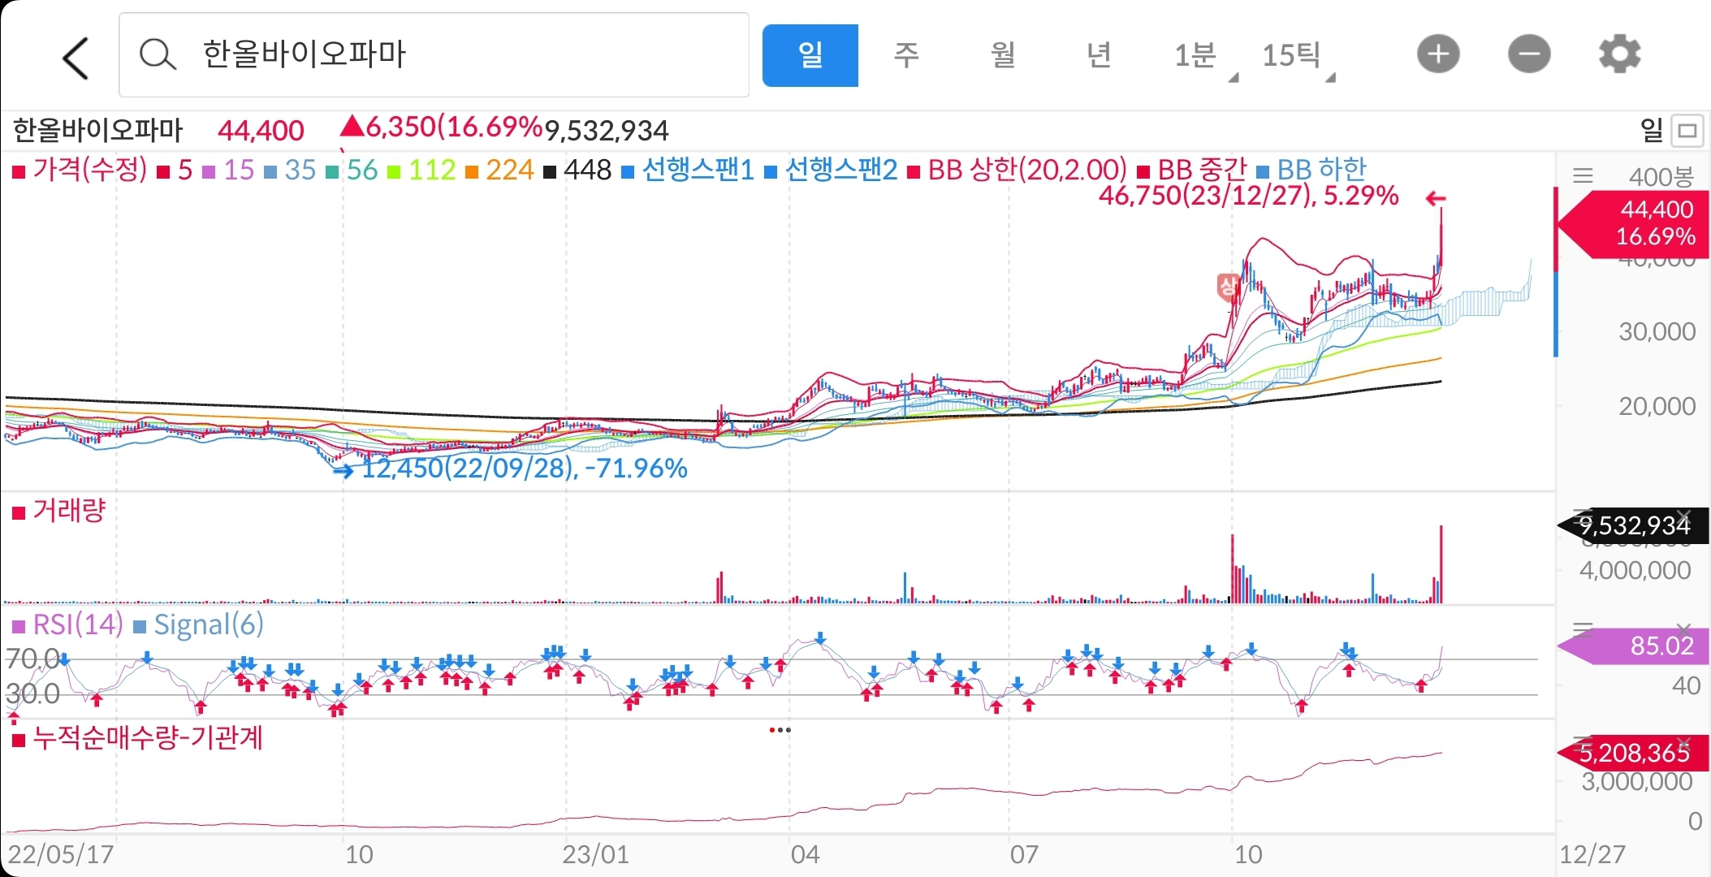Viewport: 1711px width, 877px height.
Task: Tap the 12/27 end date label
Action: pos(1592,854)
